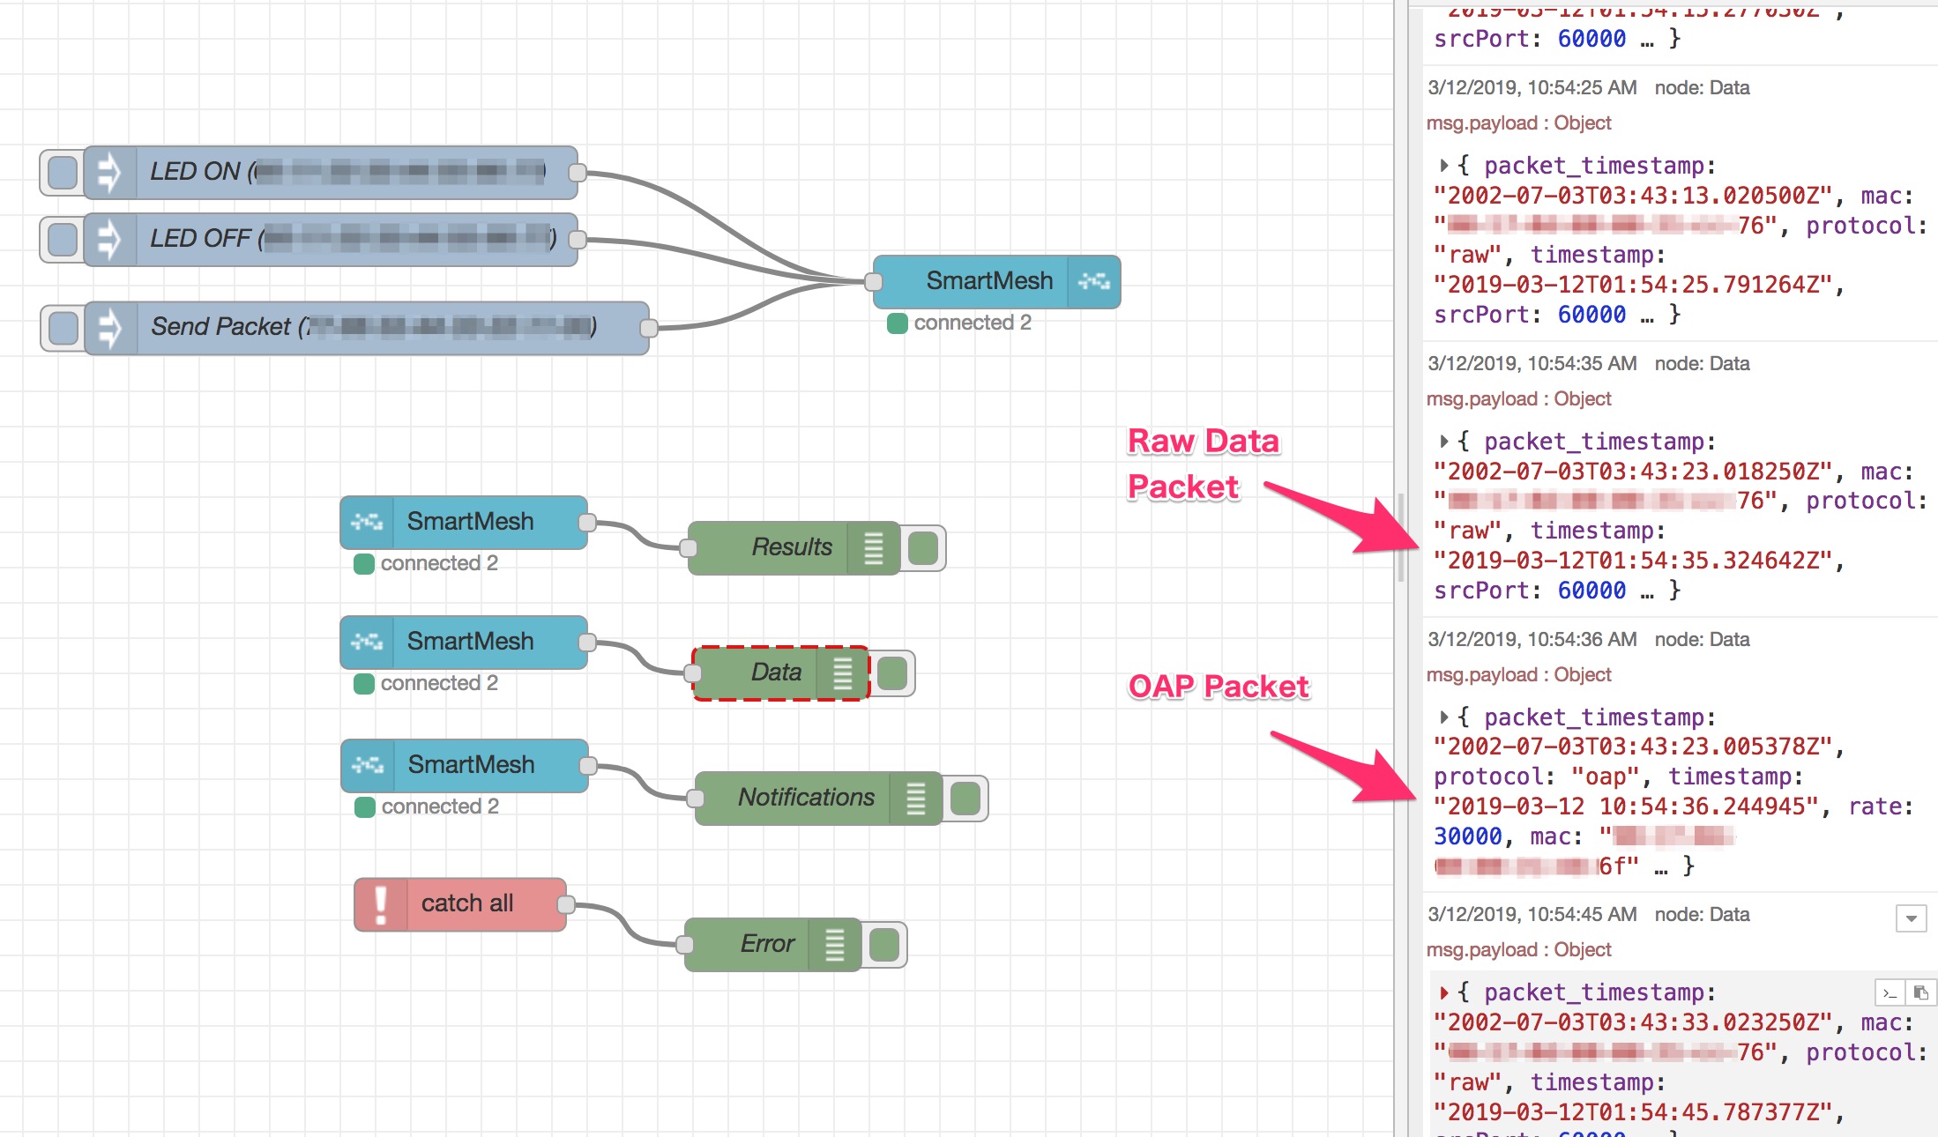Click the LED OFF inject button
1938x1137 pixels.
pyautogui.click(x=62, y=239)
